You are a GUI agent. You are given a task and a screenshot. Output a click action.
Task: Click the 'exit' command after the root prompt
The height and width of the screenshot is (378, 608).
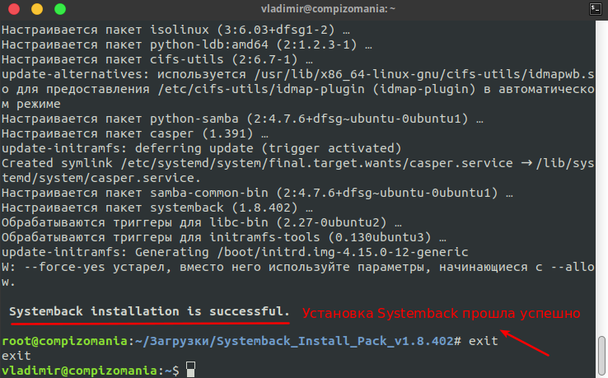pyautogui.click(x=484, y=342)
